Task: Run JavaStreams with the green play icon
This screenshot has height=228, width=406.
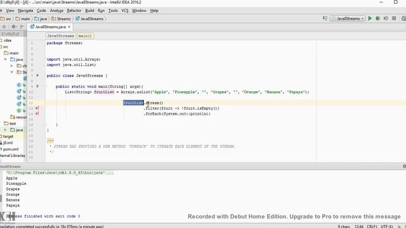Action: (370, 18)
